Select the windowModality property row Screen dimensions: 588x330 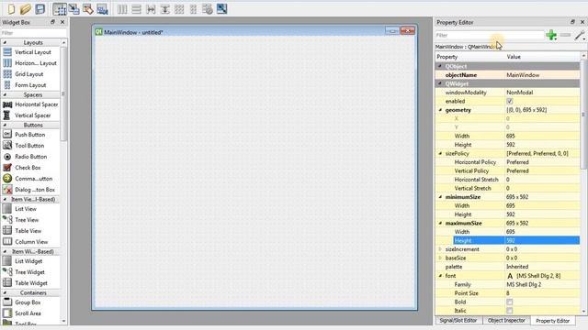(x=507, y=93)
